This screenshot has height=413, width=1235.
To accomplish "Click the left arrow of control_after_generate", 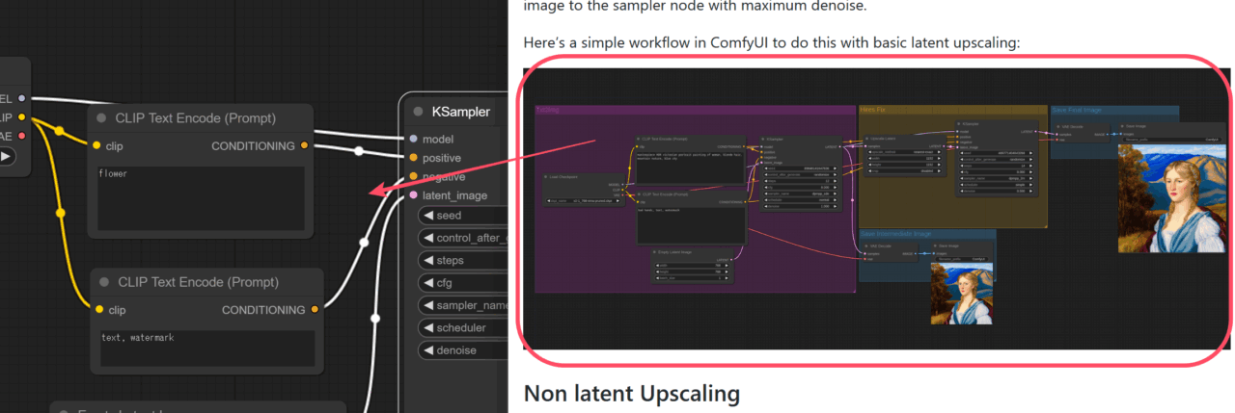I will pos(428,238).
